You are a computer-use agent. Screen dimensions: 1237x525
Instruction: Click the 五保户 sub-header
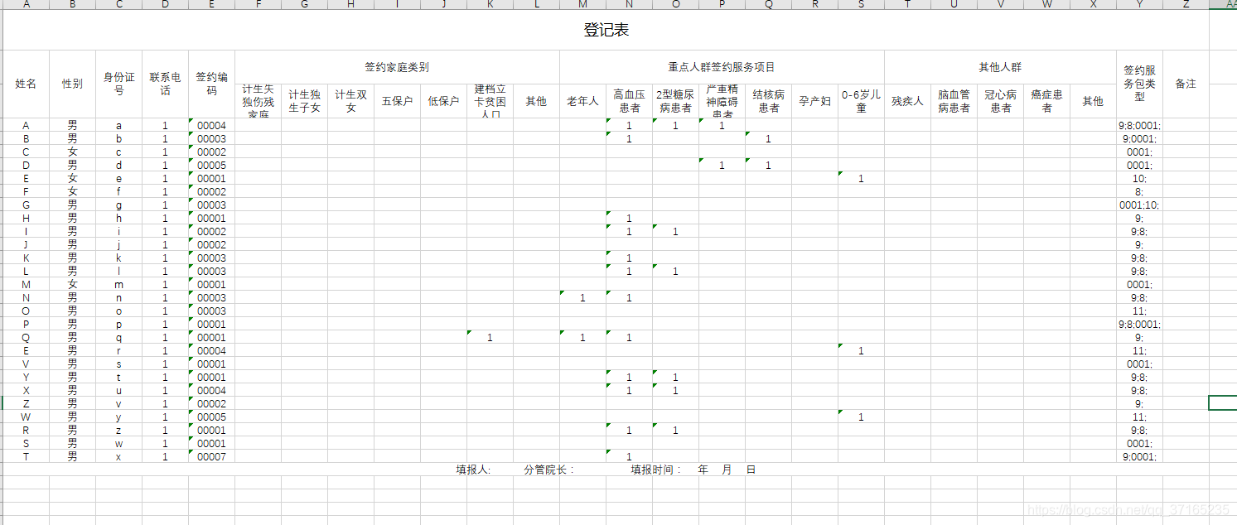(397, 101)
